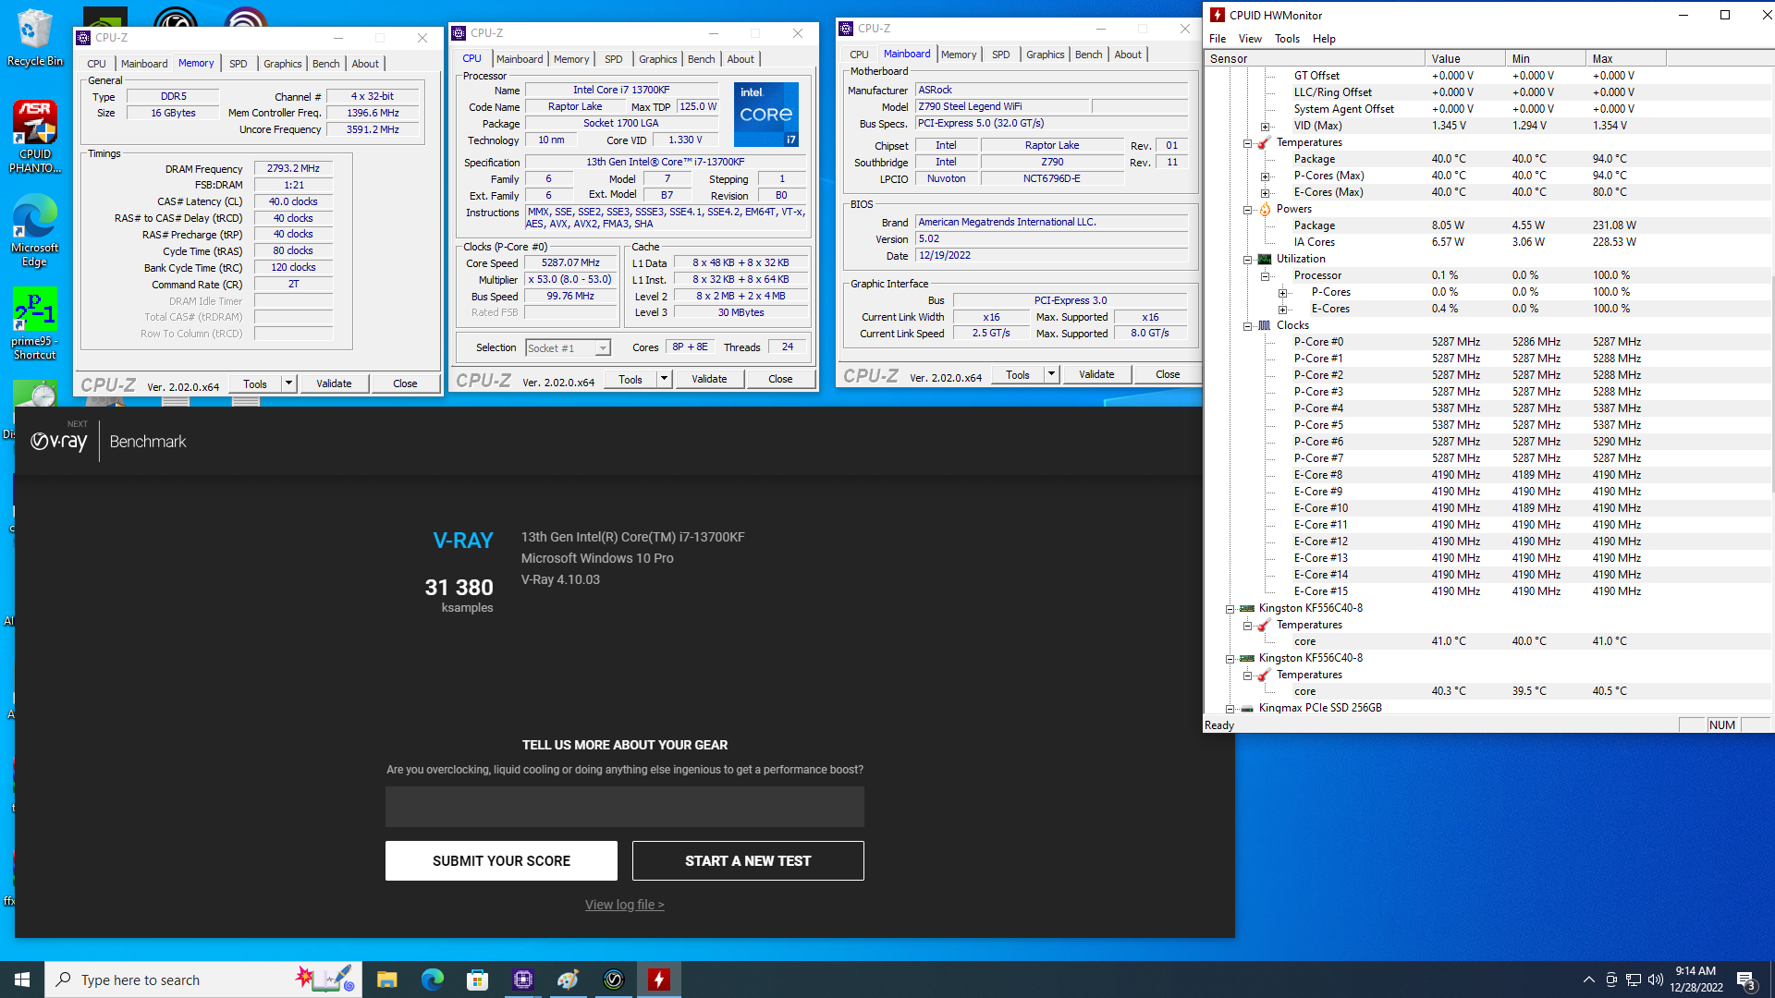
Task: Click the HWMonitor taskbar icon
Action: coord(659,980)
